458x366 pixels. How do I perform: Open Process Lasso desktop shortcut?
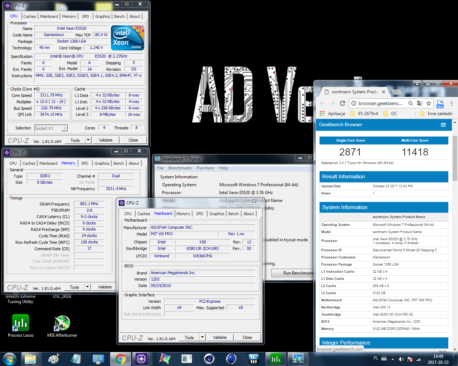[21, 326]
